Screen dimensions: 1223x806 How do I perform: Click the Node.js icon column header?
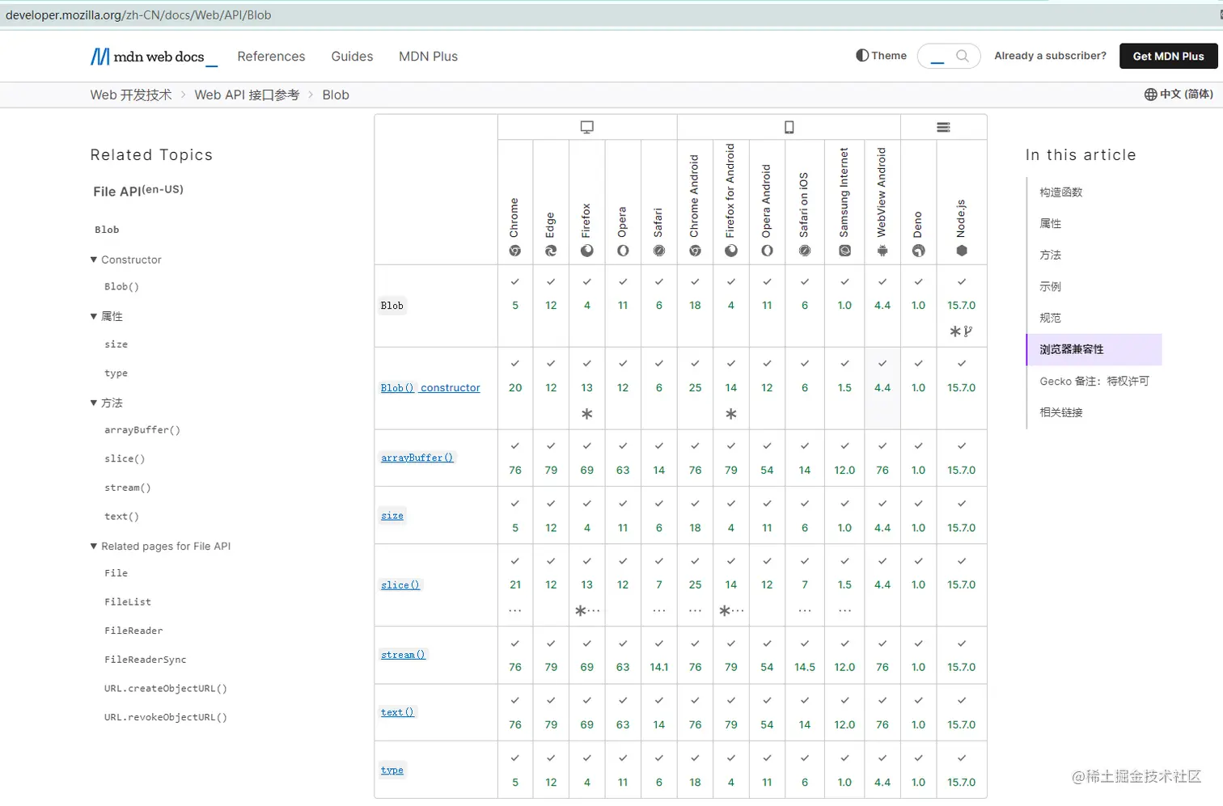point(962,251)
